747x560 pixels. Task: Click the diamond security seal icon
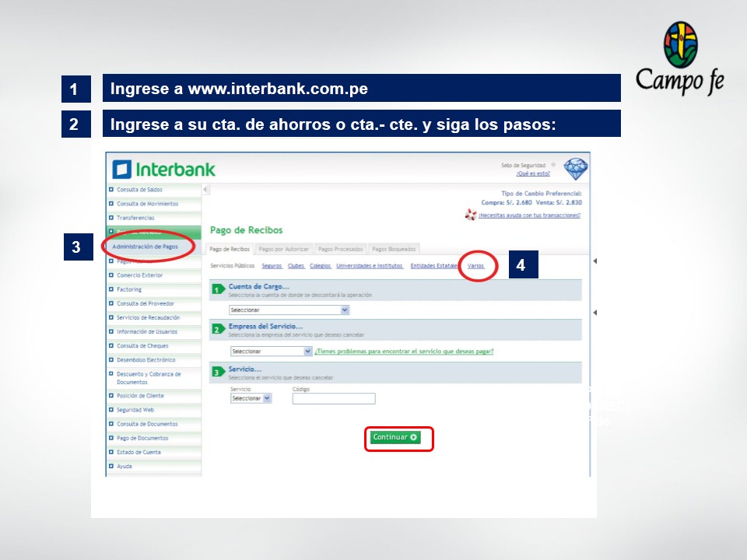pos(576,169)
